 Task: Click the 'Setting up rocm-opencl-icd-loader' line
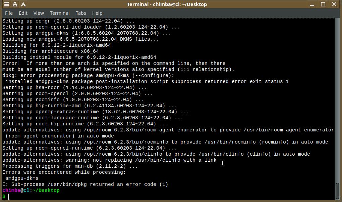[91, 27]
